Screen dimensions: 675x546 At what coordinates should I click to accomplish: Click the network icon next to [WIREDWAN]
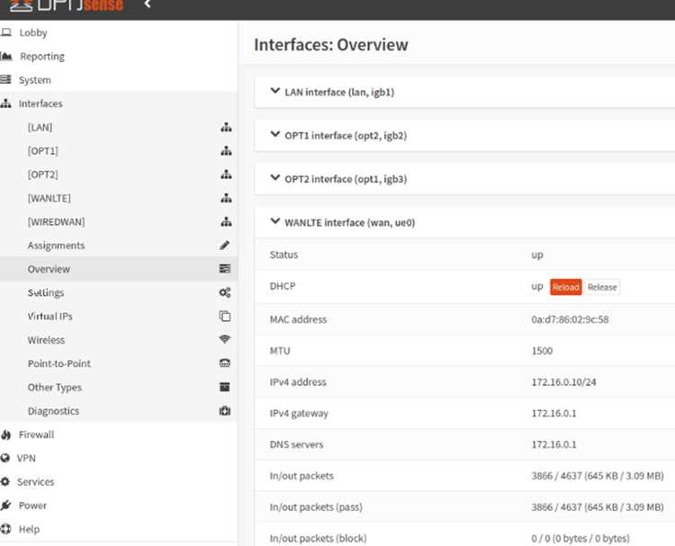226,221
